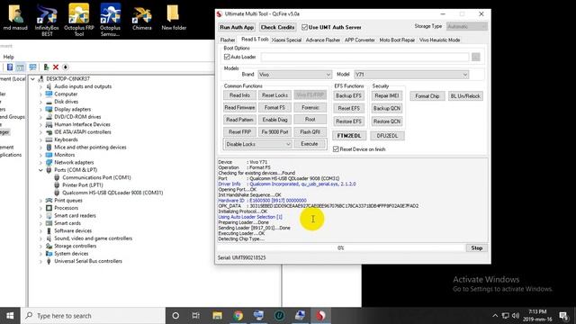Toggle the Auto Loader checkbox
The height and width of the screenshot is (324, 576).
click(x=227, y=57)
